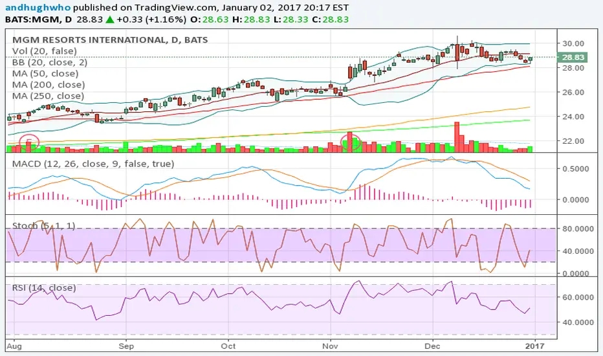
Task: Select the Vol (20, false) indicator label
Action: click(44, 50)
